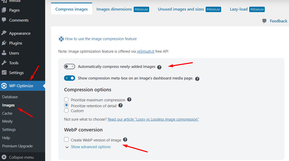This screenshot has width=289, height=161.
Task: Open the Unused images and sizes tab
Action: (x=181, y=9)
